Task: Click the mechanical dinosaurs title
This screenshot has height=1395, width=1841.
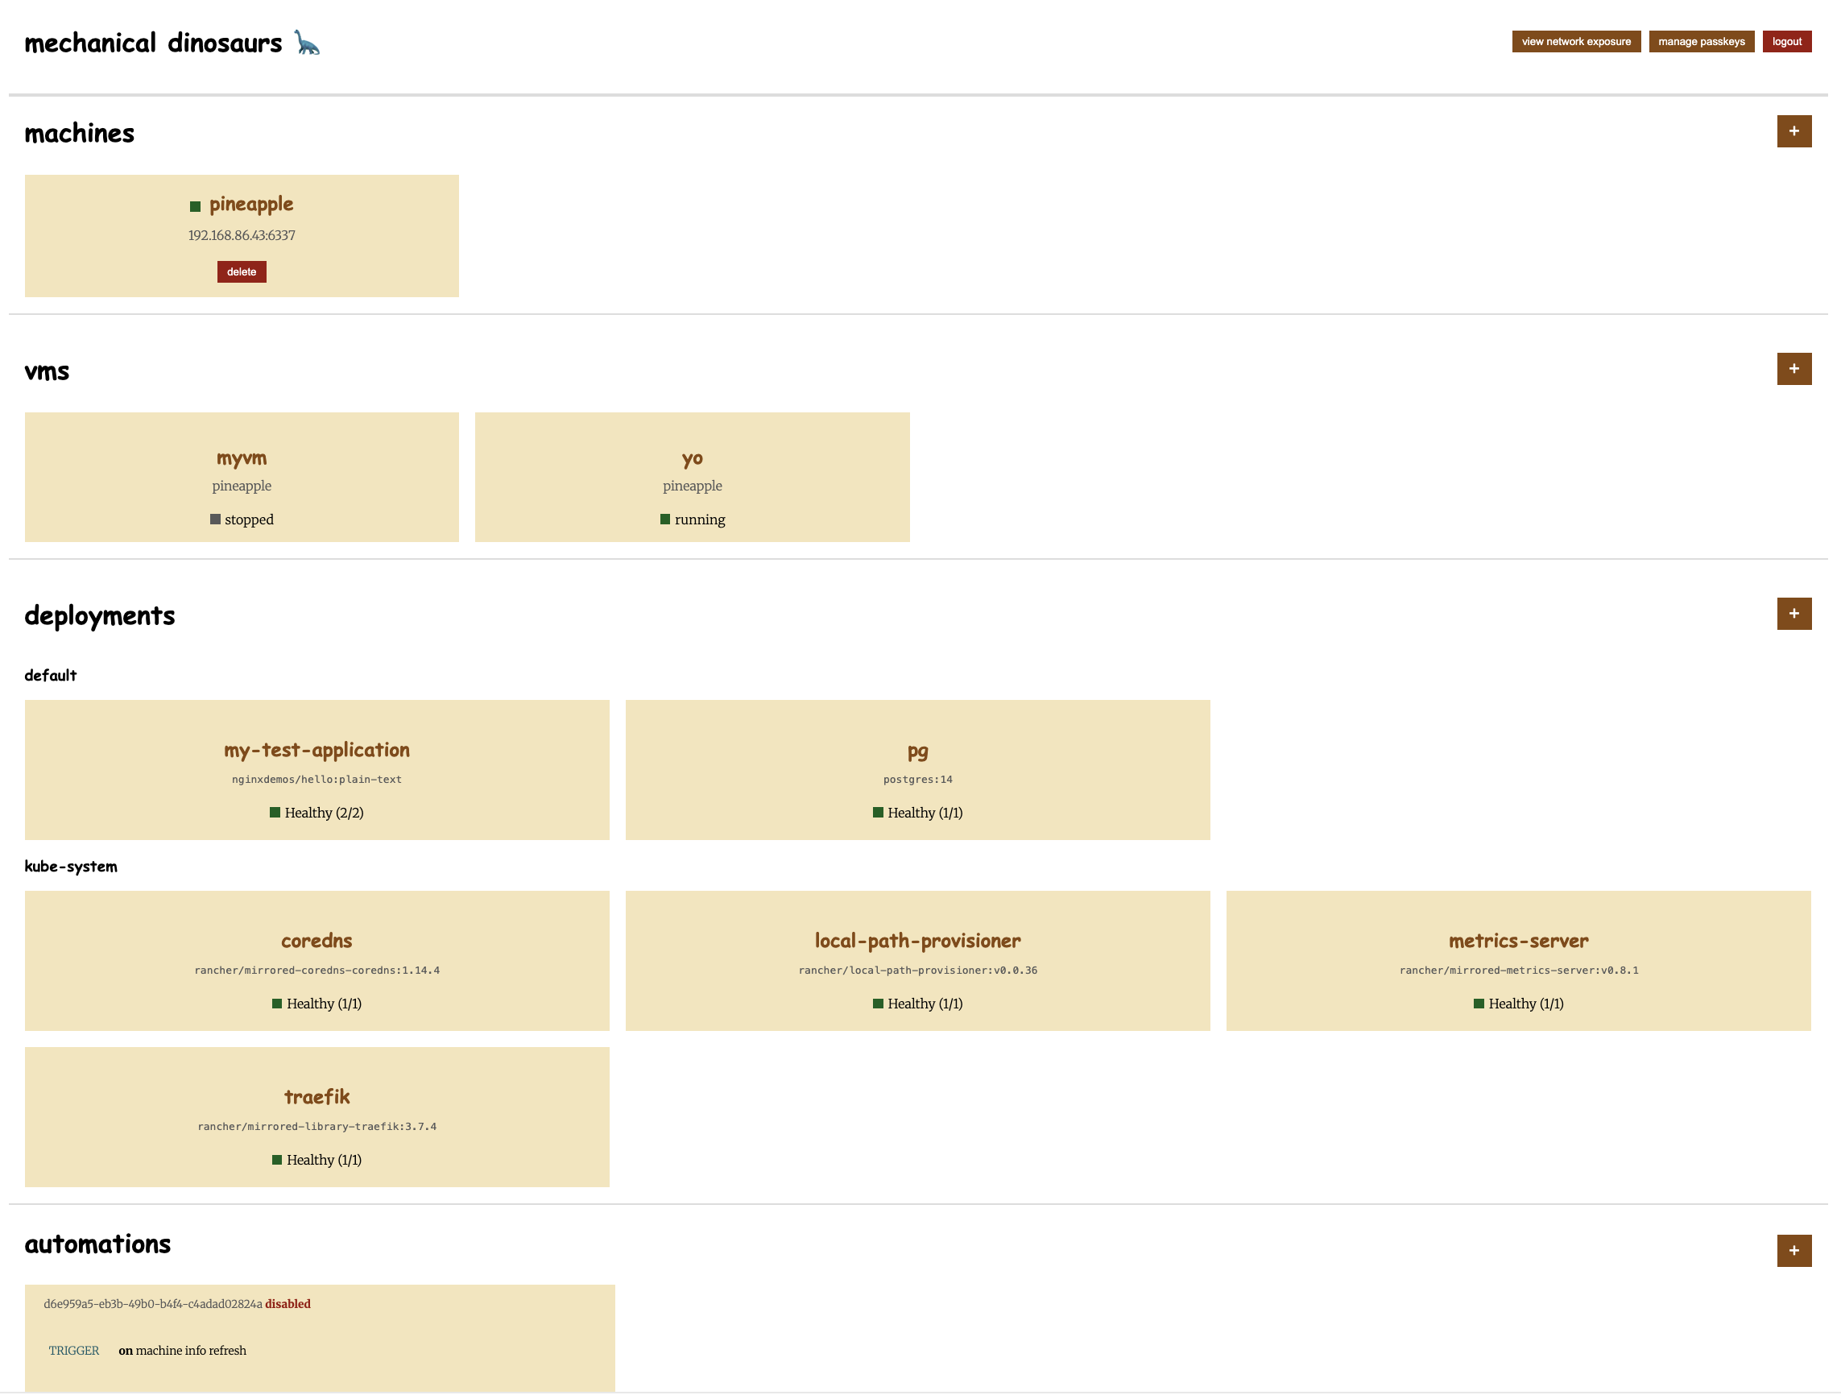Action: click(x=153, y=43)
